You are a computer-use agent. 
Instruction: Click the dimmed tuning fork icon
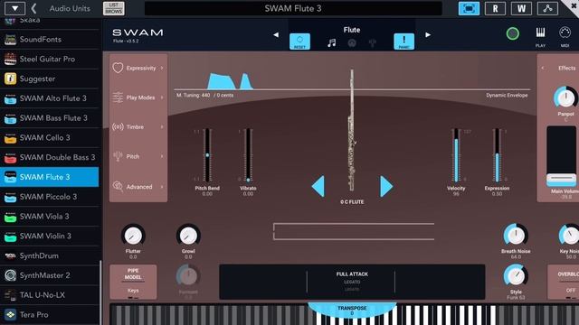tap(372, 43)
